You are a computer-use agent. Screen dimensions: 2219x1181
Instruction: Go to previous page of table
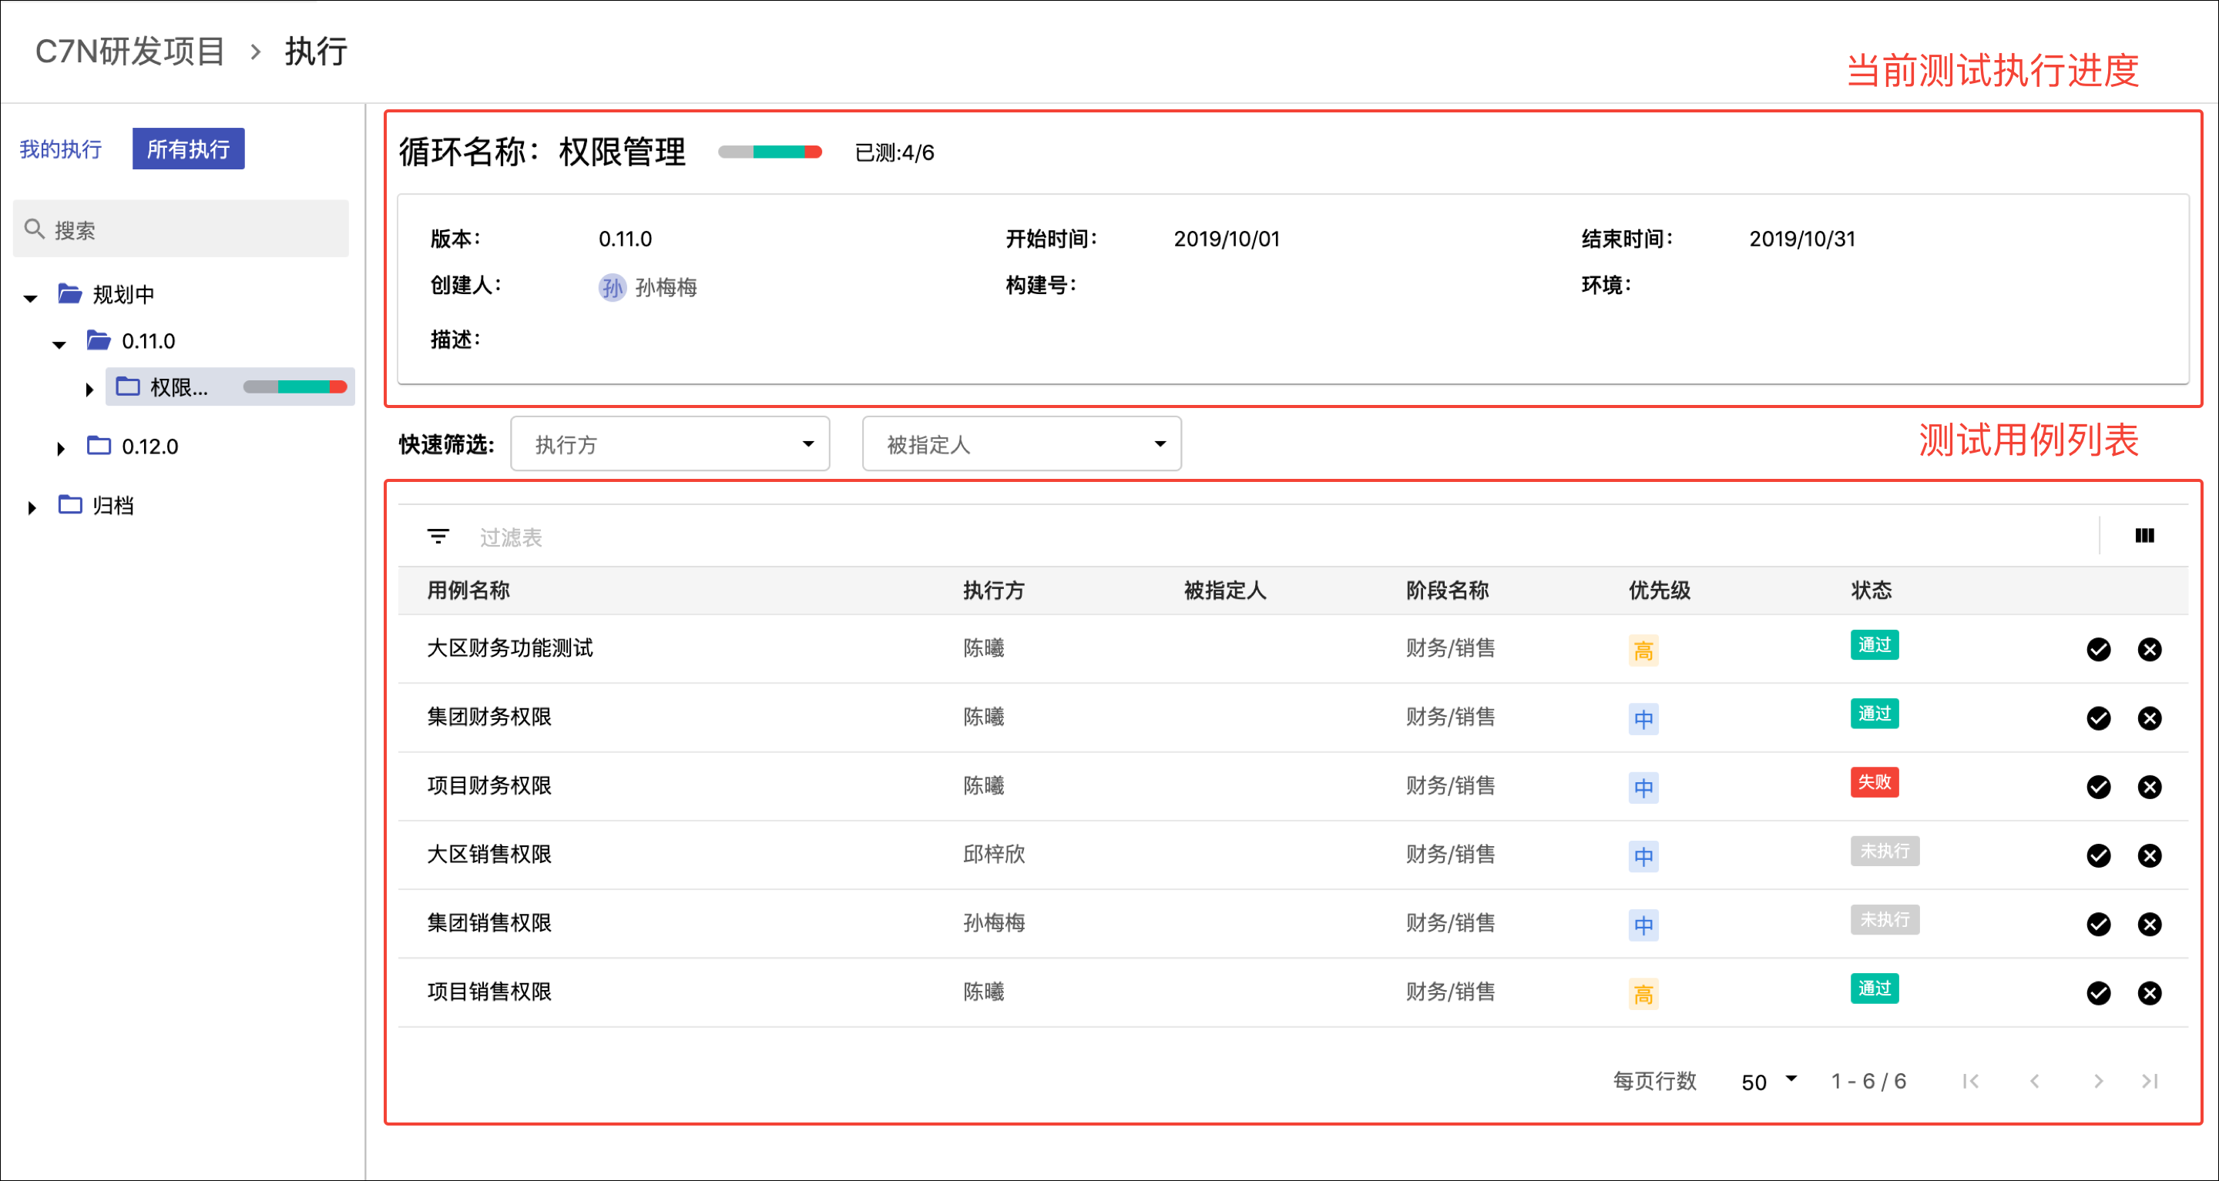point(2034,1081)
